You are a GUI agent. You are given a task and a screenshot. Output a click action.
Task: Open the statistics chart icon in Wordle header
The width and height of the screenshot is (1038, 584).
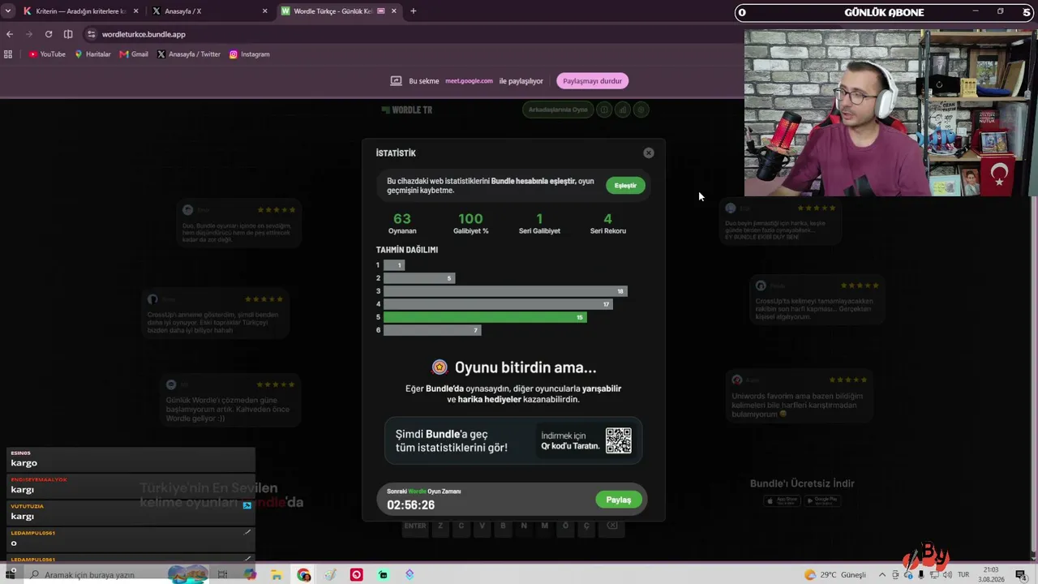point(622,109)
